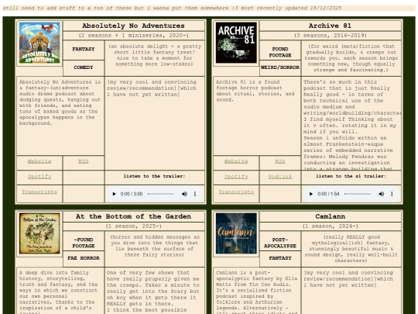Viewport: 418px width, 314px height.
Task: Click 'listen to the s1 trailer:' label
Action: pyautogui.click(x=351, y=176)
